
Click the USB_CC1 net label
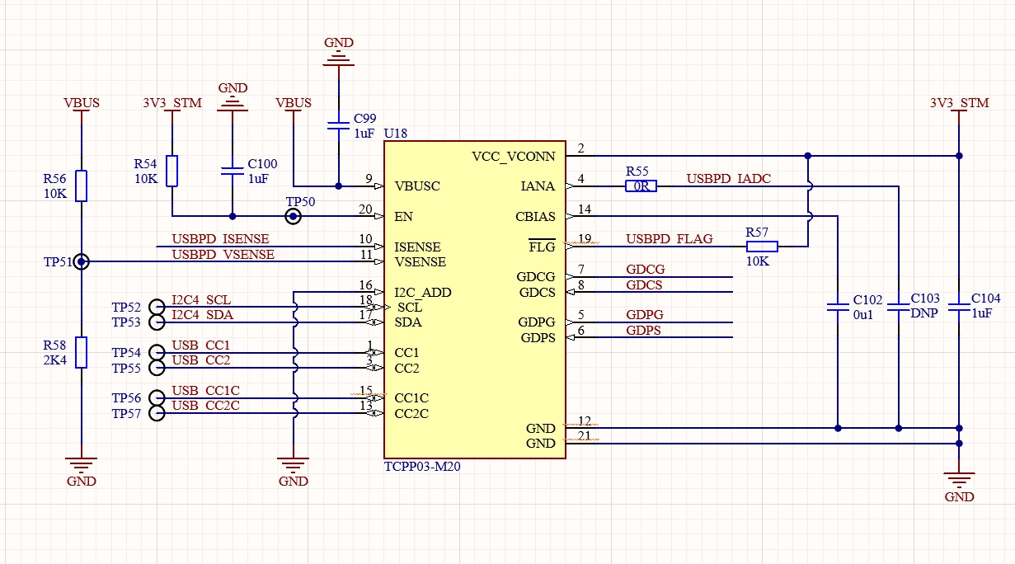200,345
